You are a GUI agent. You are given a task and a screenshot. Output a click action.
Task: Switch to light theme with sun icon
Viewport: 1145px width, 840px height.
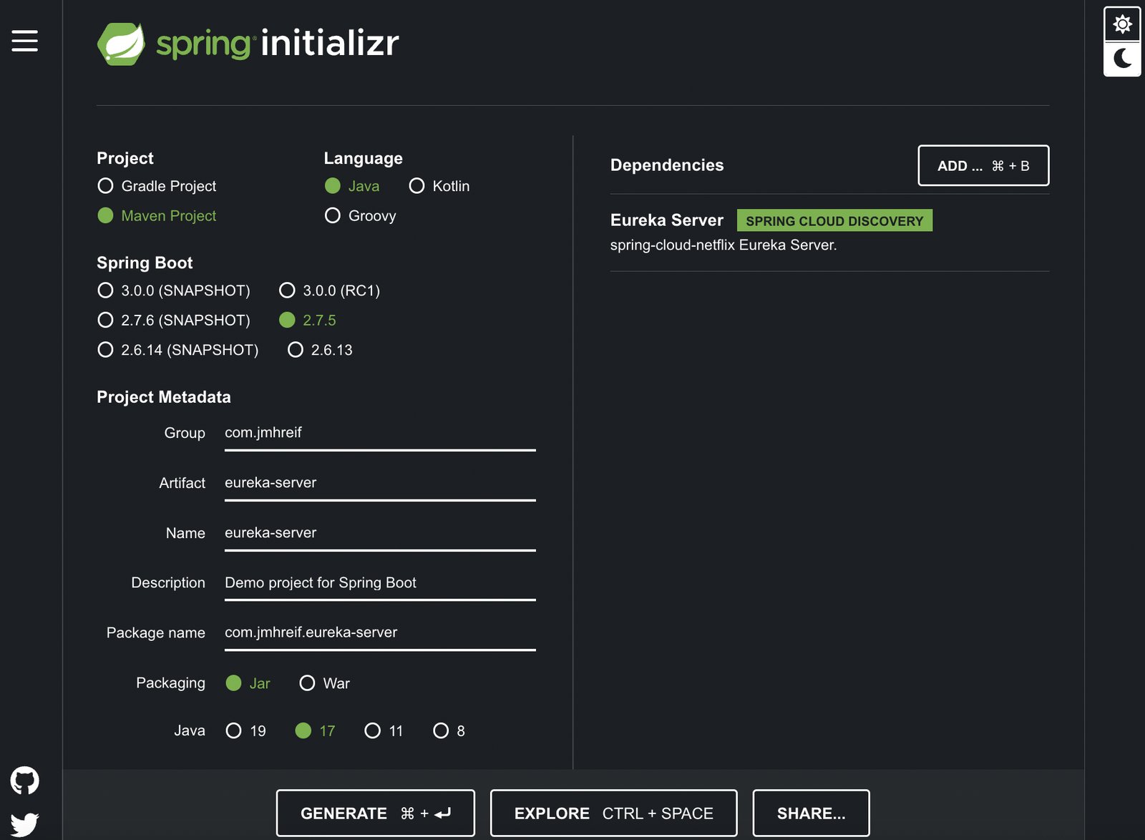click(x=1122, y=24)
